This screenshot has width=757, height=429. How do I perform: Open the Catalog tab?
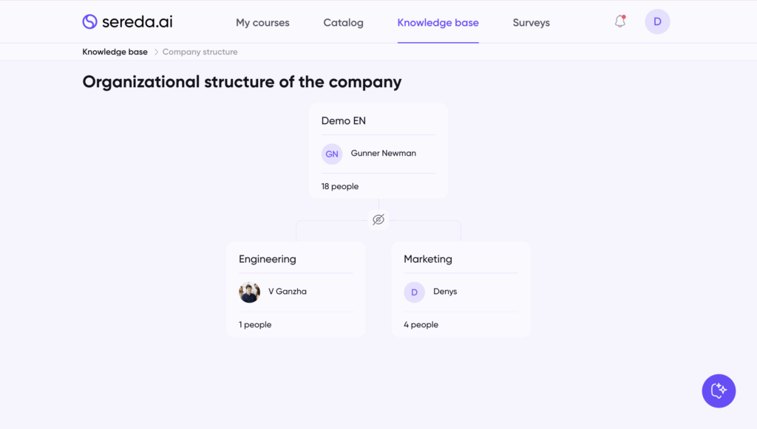(343, 23)
